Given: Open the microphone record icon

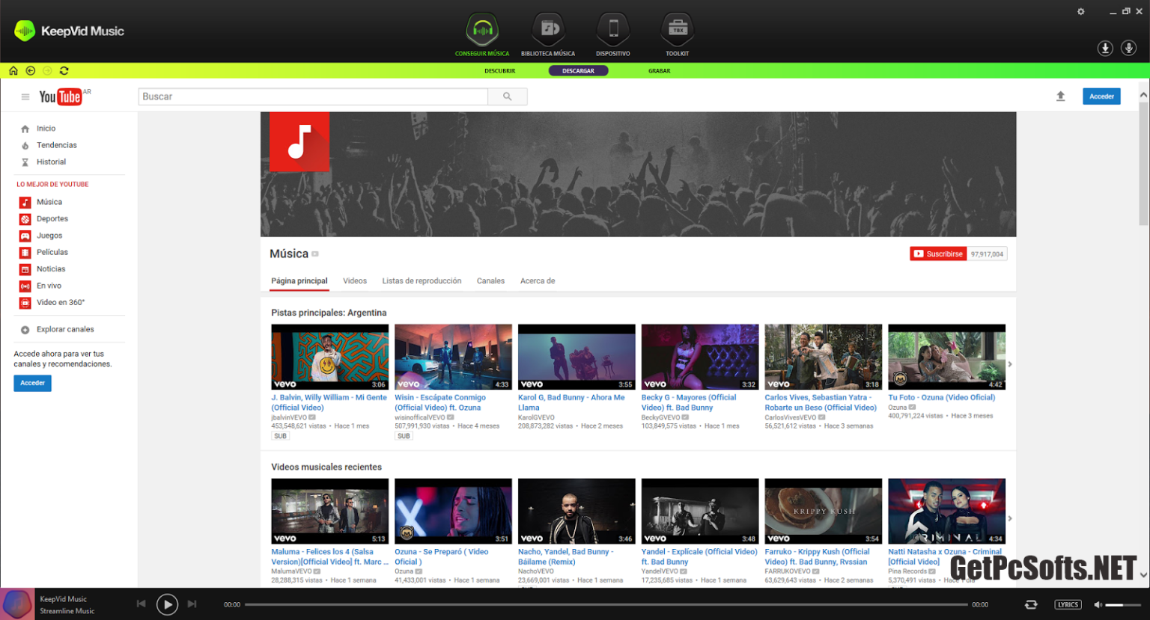Looking at the screenshot, I should tap(1129, 48).
